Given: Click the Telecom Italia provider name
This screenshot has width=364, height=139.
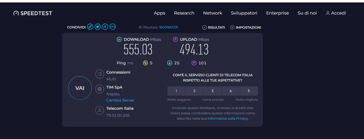Looking at the screenshot, I should (x=120, y=108).
